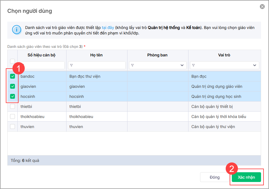269x189 pixels.
Task: Check the thuvien row checkbox
Action: (x=13, y=127)
